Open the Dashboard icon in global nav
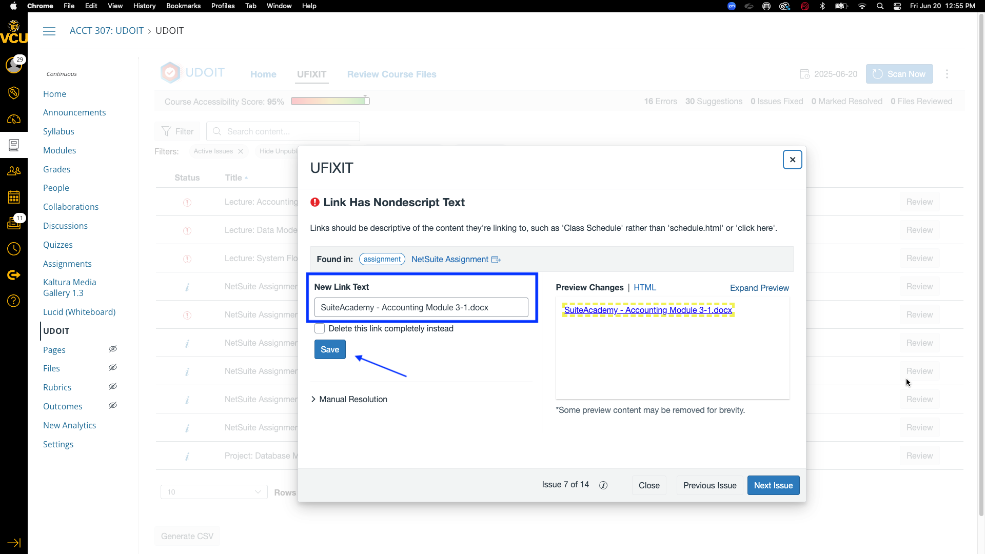This screenshot has width=985, height=554. click(14, 119)
